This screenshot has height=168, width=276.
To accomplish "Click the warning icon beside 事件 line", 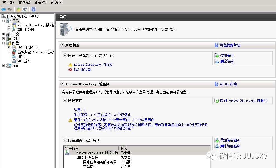I will pyautogui.click(x=70, y=120).
